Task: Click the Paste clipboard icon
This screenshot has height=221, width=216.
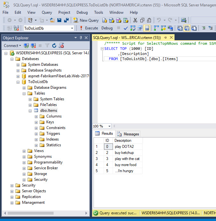Action: [149, 20]
